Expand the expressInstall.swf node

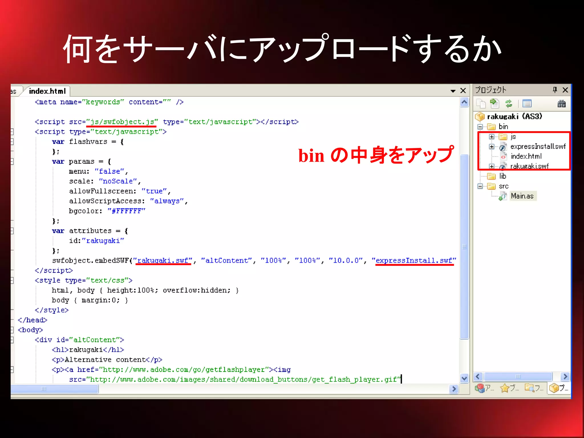(x=492, y=147)
